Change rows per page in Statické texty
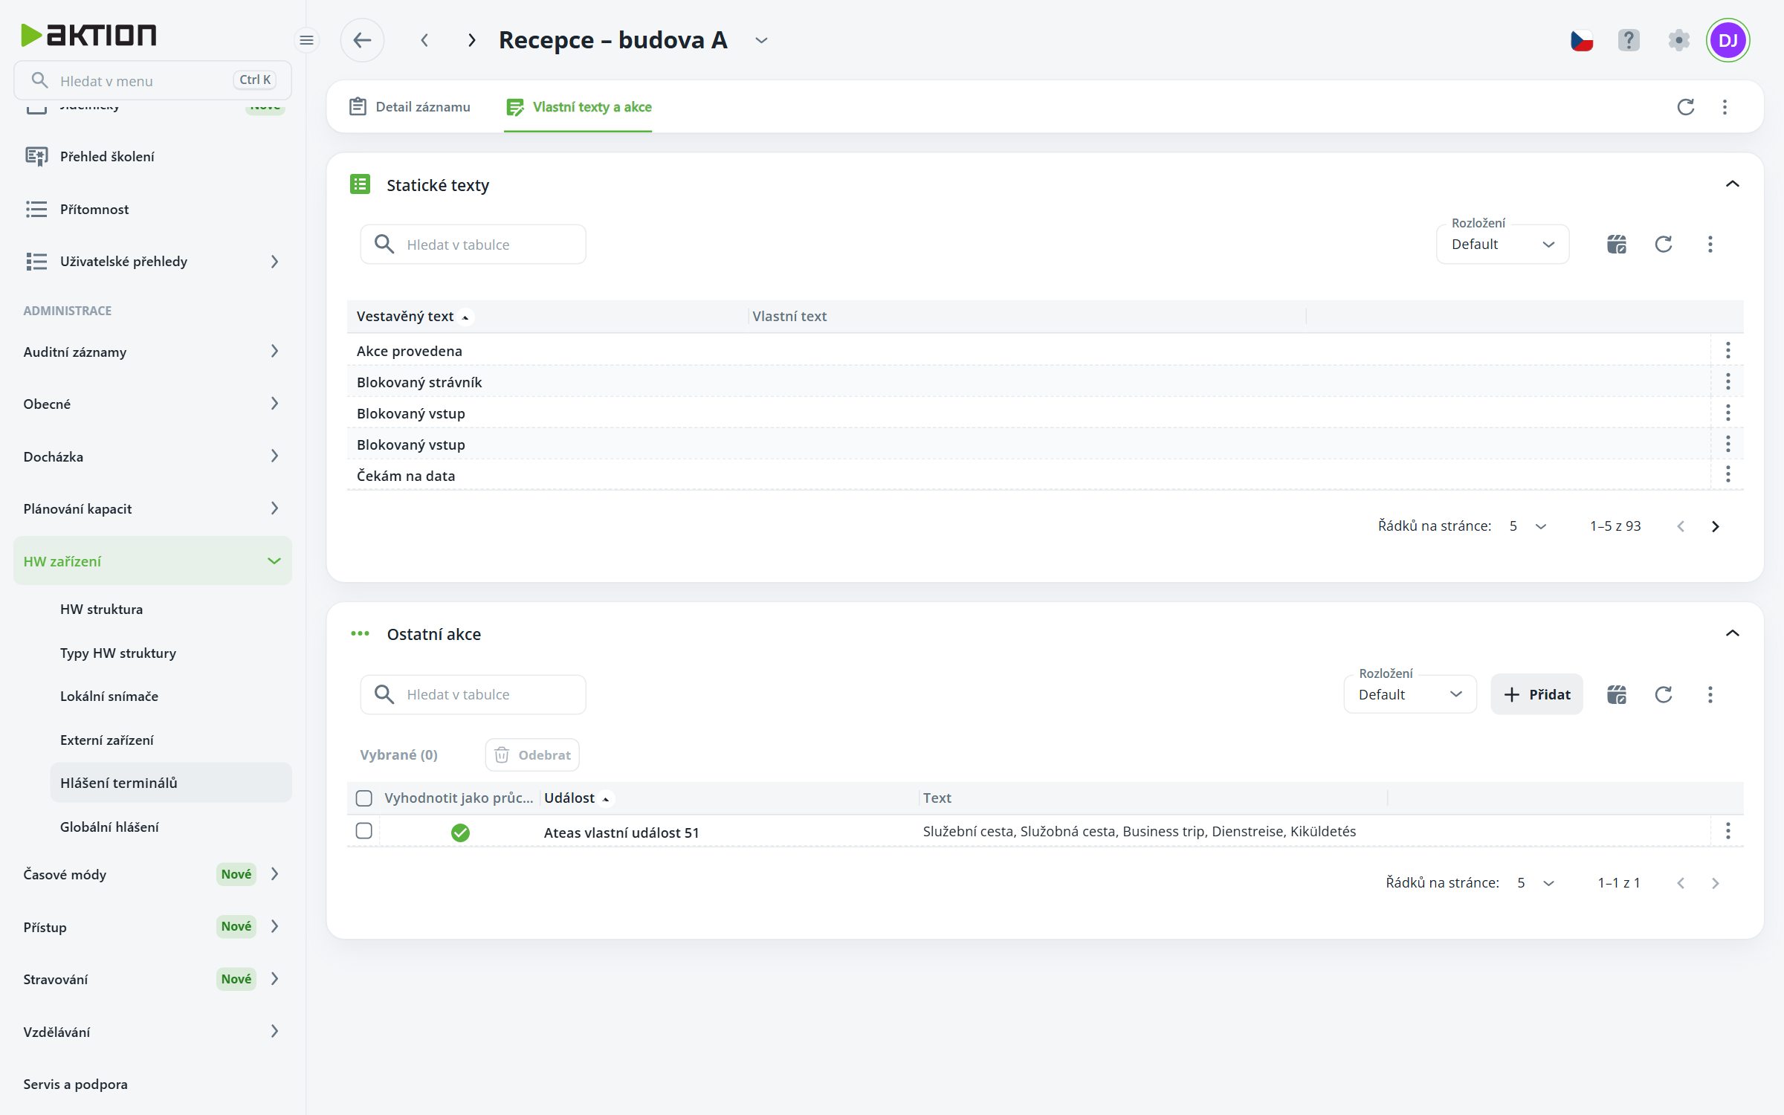 (x=1528, y=526)
